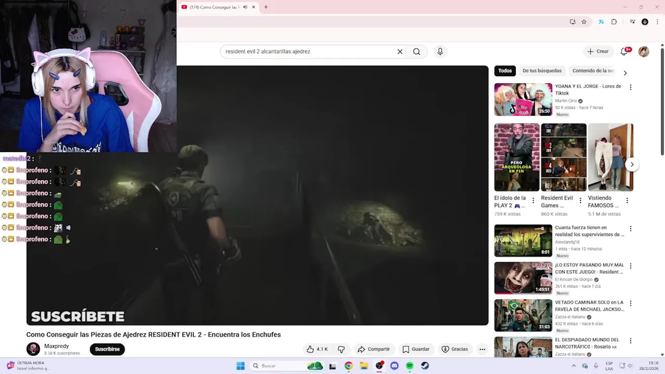This screenshot has width=665, height=374.
Task: Open File Explorer from the taskbar
Action: (364, 366)
